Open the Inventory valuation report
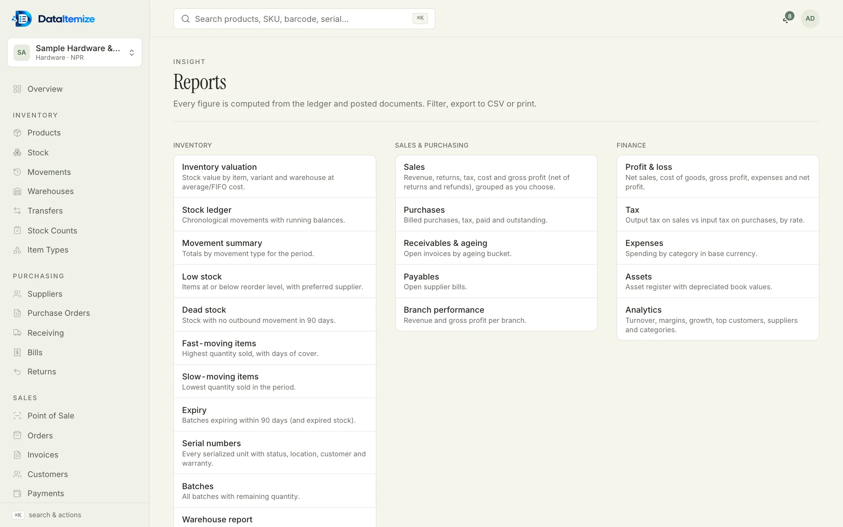 [275, 176]
